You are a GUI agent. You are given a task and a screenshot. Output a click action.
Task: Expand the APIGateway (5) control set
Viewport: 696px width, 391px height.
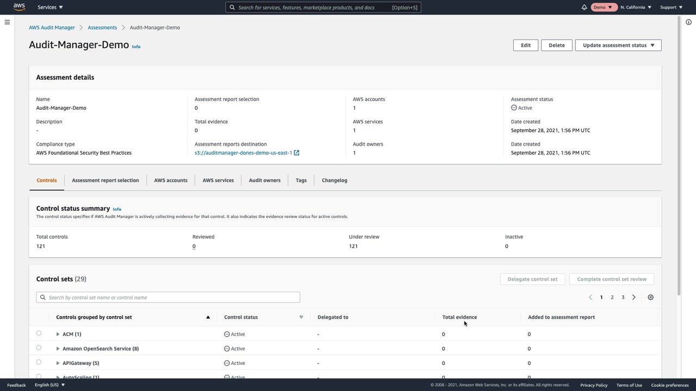[58, 363]
